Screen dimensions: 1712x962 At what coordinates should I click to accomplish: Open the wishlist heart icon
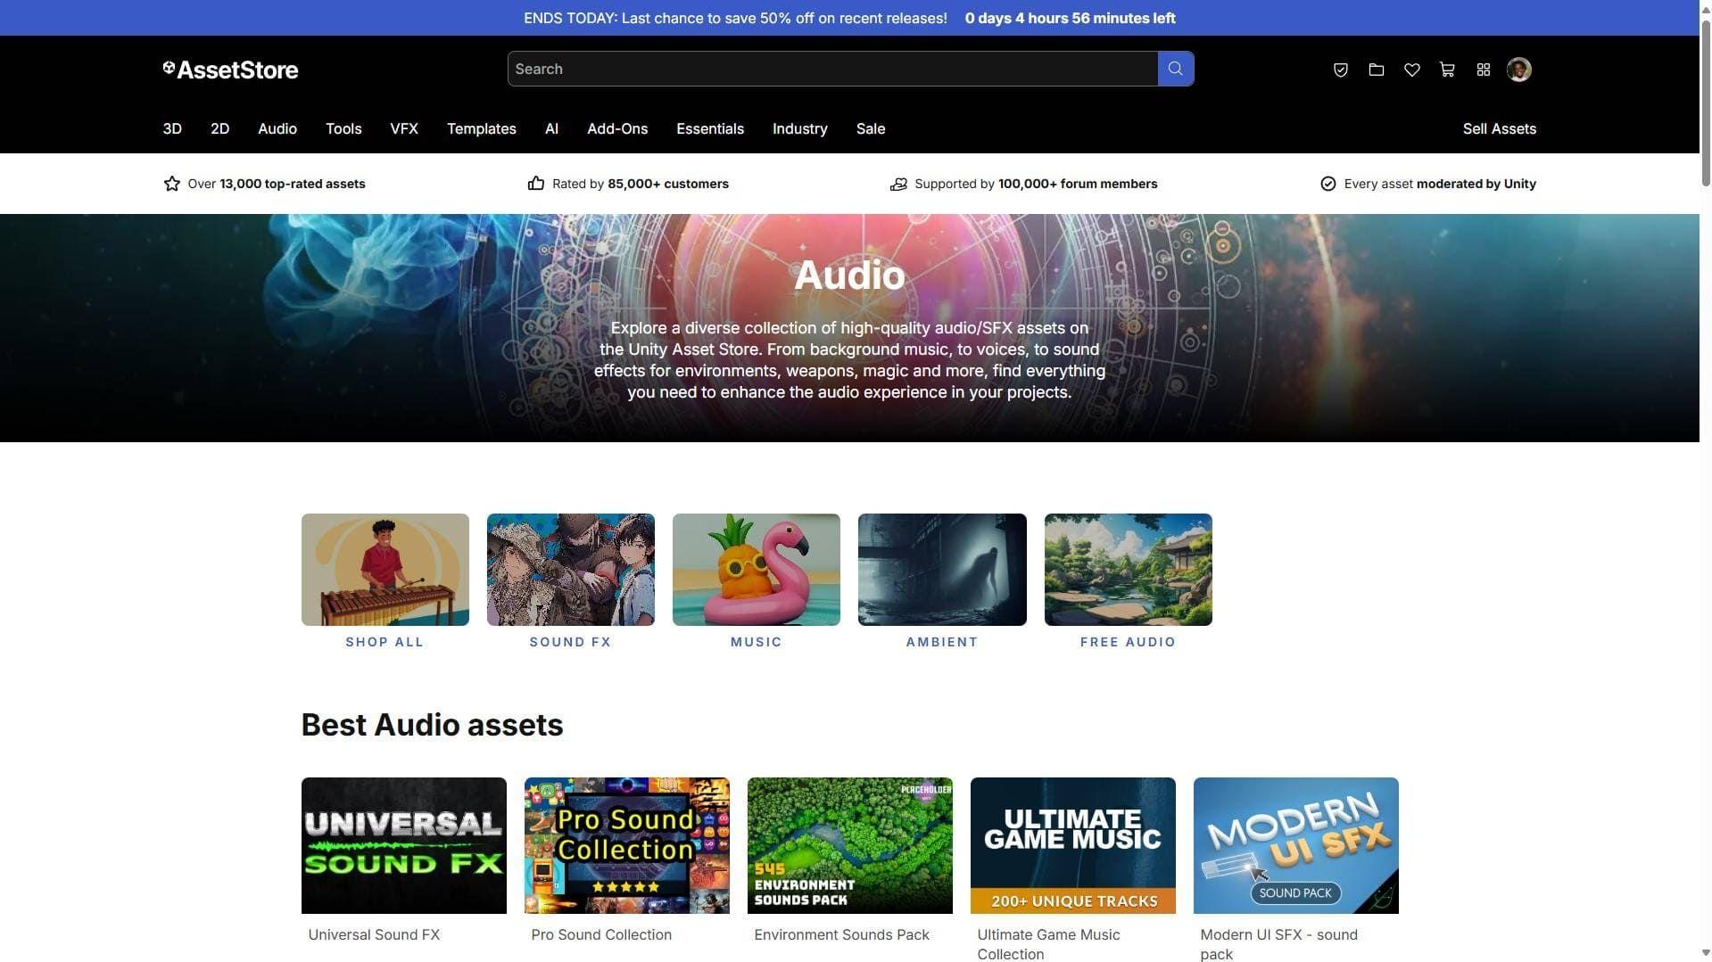[x=1411, y=70]
